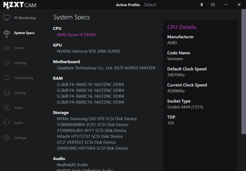Click the Cooling fan icon
The height and width of the screenshot is (171, 246).
(x=7, y=93)
